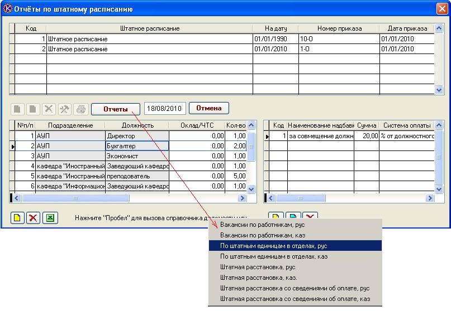Click the Дата приказа column header
The image size is (451, 311).
[x=407, y=28]
